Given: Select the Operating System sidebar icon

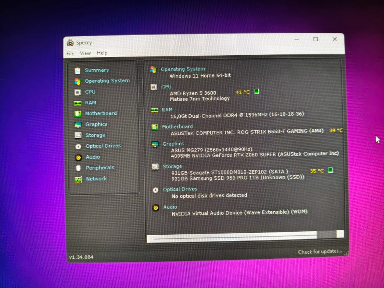Looking at the screenshot, I should click(x=77, y=82).
